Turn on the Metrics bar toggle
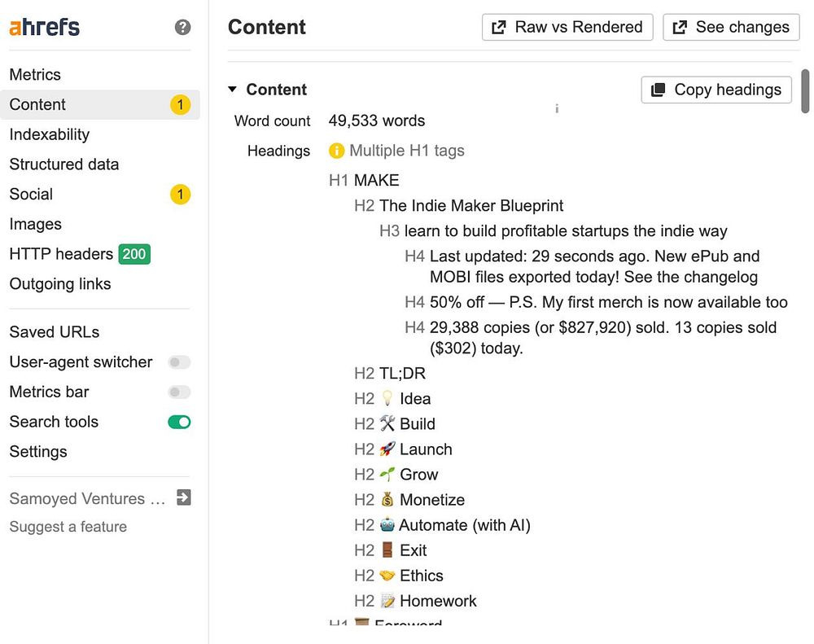814x644 pixels. pyautogui.click(x=179, y=392)
